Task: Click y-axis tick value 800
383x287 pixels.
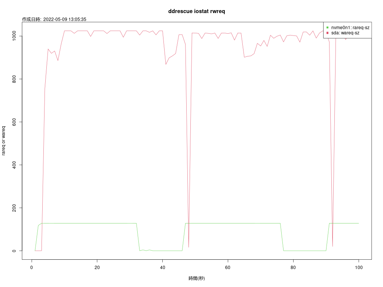Action: (14, 79)
